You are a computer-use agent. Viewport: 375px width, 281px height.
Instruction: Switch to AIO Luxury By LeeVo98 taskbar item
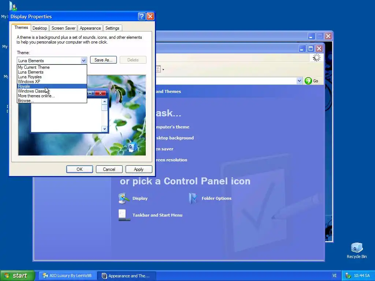(68, 276)
